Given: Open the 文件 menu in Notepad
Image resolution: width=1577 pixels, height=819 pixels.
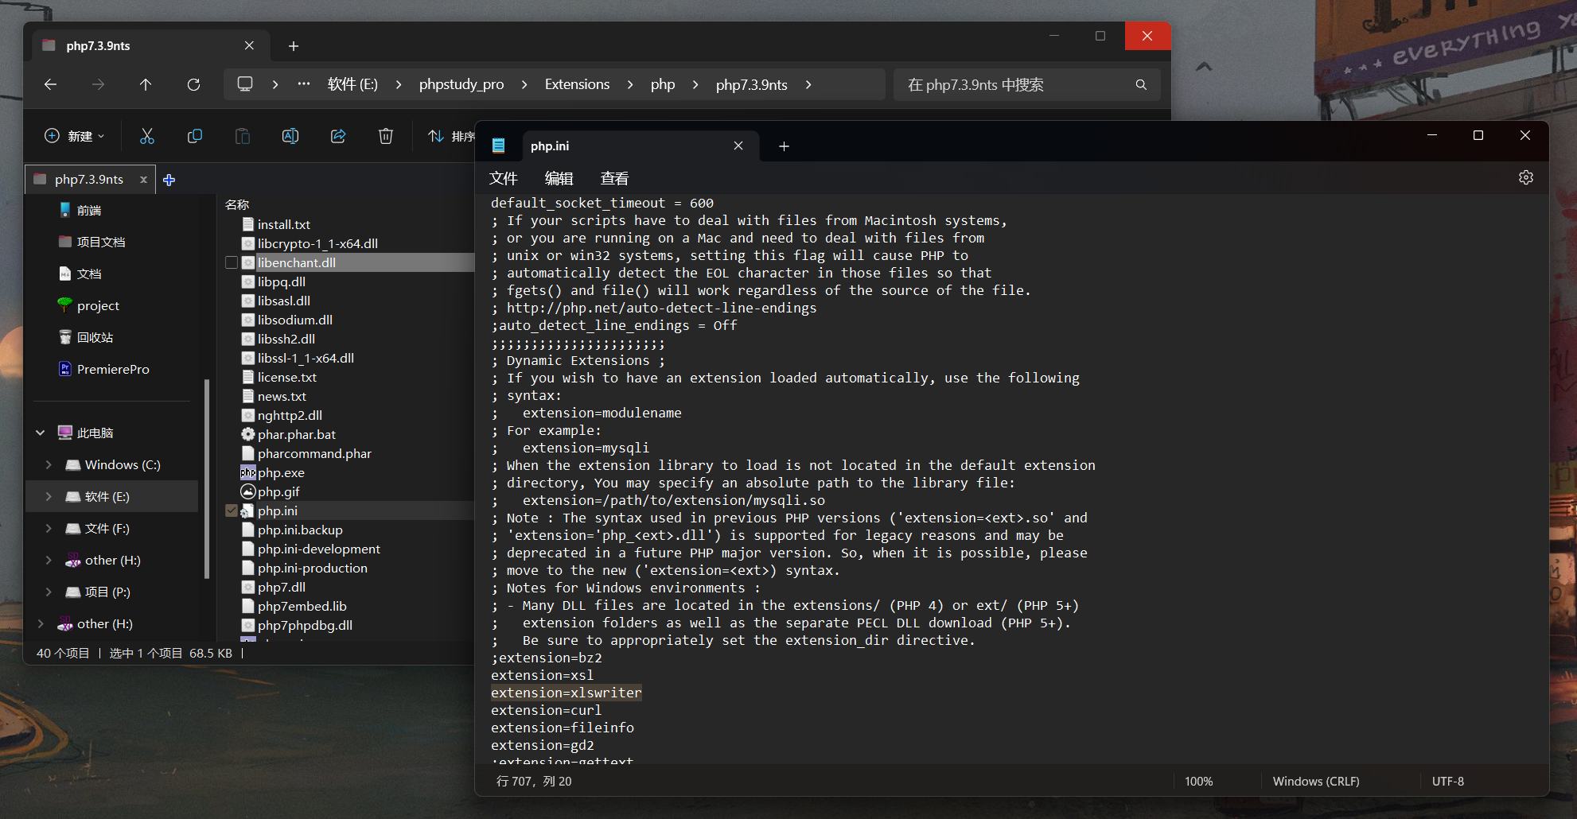Looking at the screenshot, I should (x=503, y=178).
